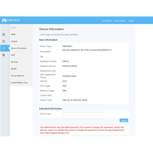The image size is (153, 153).
Task: Open the WAN information page
Action: [14, 34]
